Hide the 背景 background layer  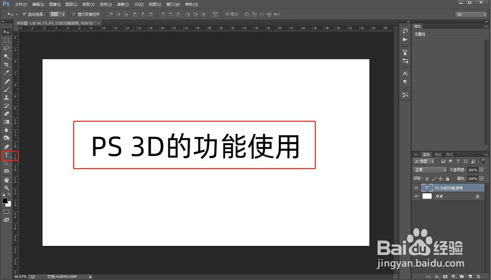click(x=416, y=197)
